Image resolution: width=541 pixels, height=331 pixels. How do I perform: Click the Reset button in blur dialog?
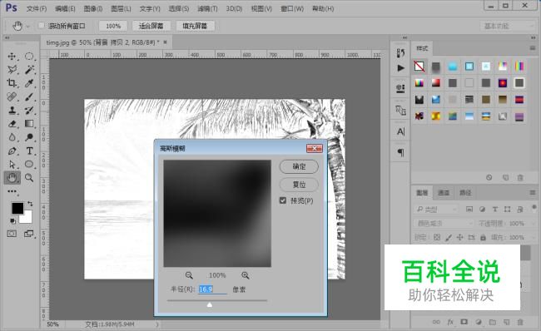(x=299, y=185)
